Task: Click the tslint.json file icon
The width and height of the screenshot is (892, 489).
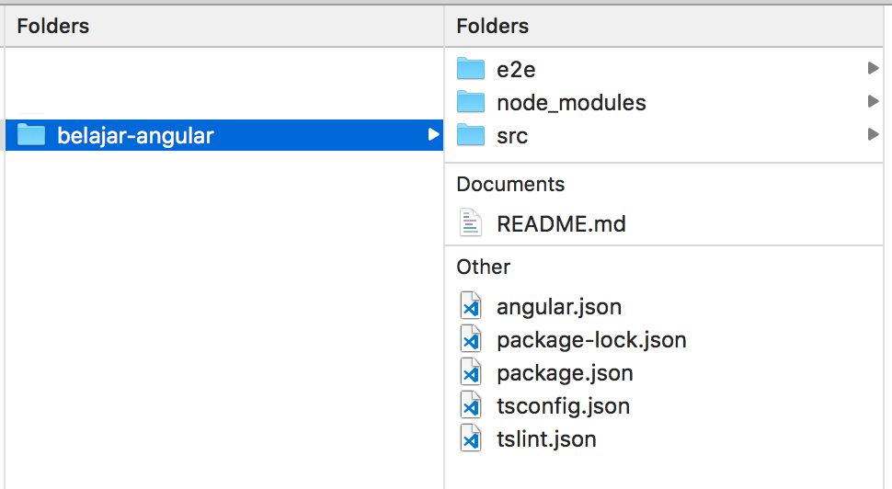Action: tap(471, 438)
